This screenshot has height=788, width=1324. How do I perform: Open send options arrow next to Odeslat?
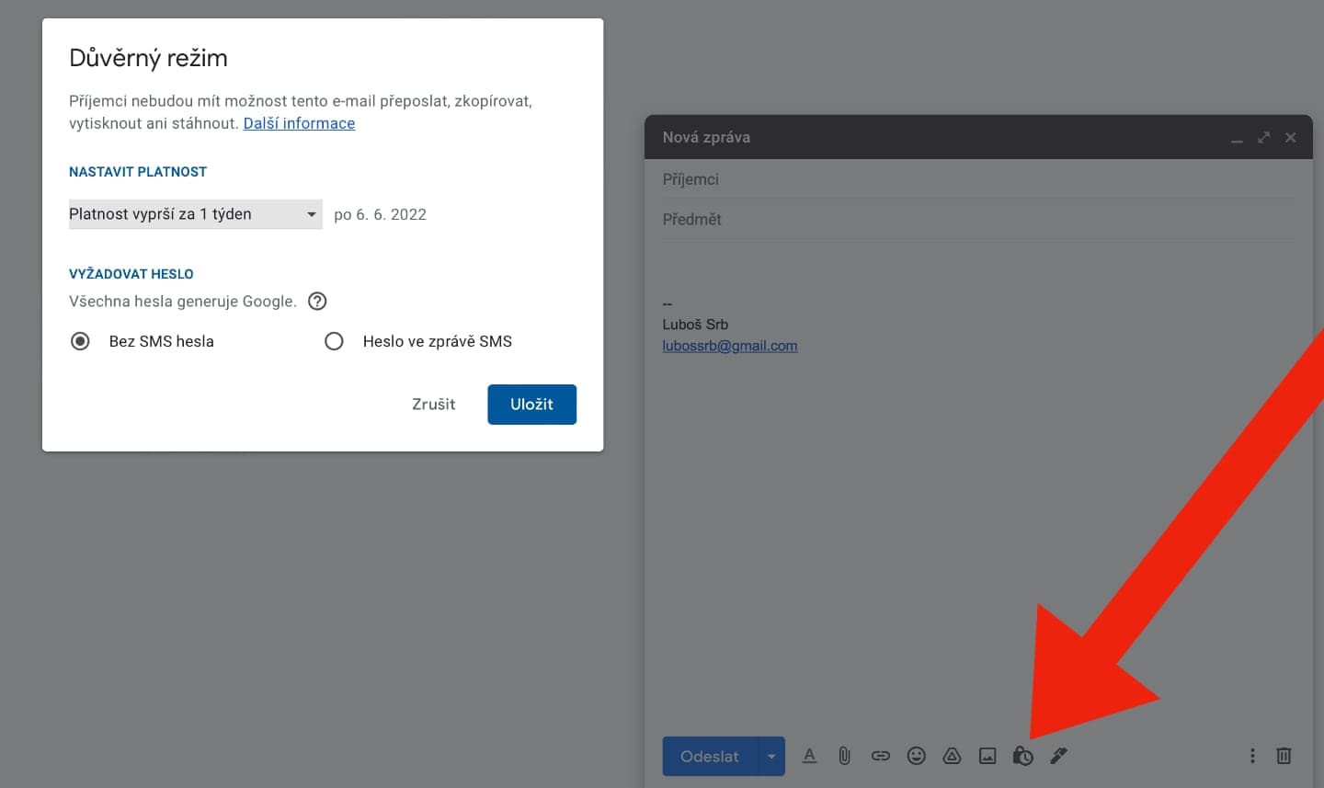[771, 756]
